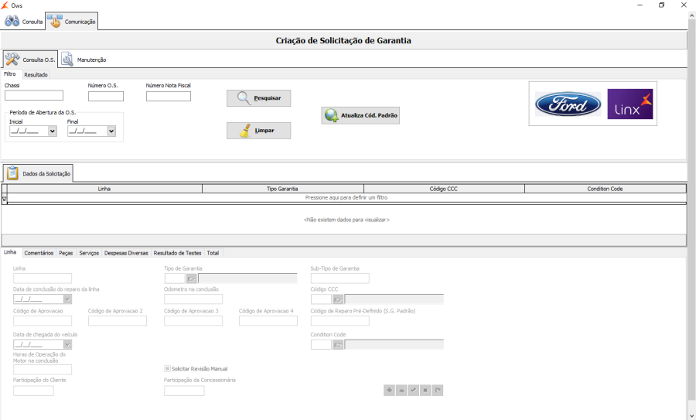
Task: Click the Pesquisar search button
Action: coord(259,98)
